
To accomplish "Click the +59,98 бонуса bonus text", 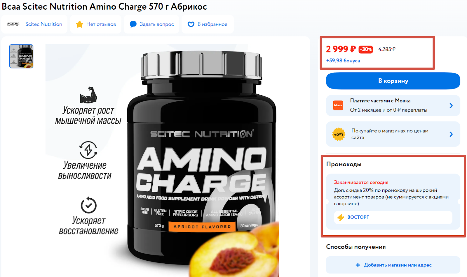I will coord(343,61).
